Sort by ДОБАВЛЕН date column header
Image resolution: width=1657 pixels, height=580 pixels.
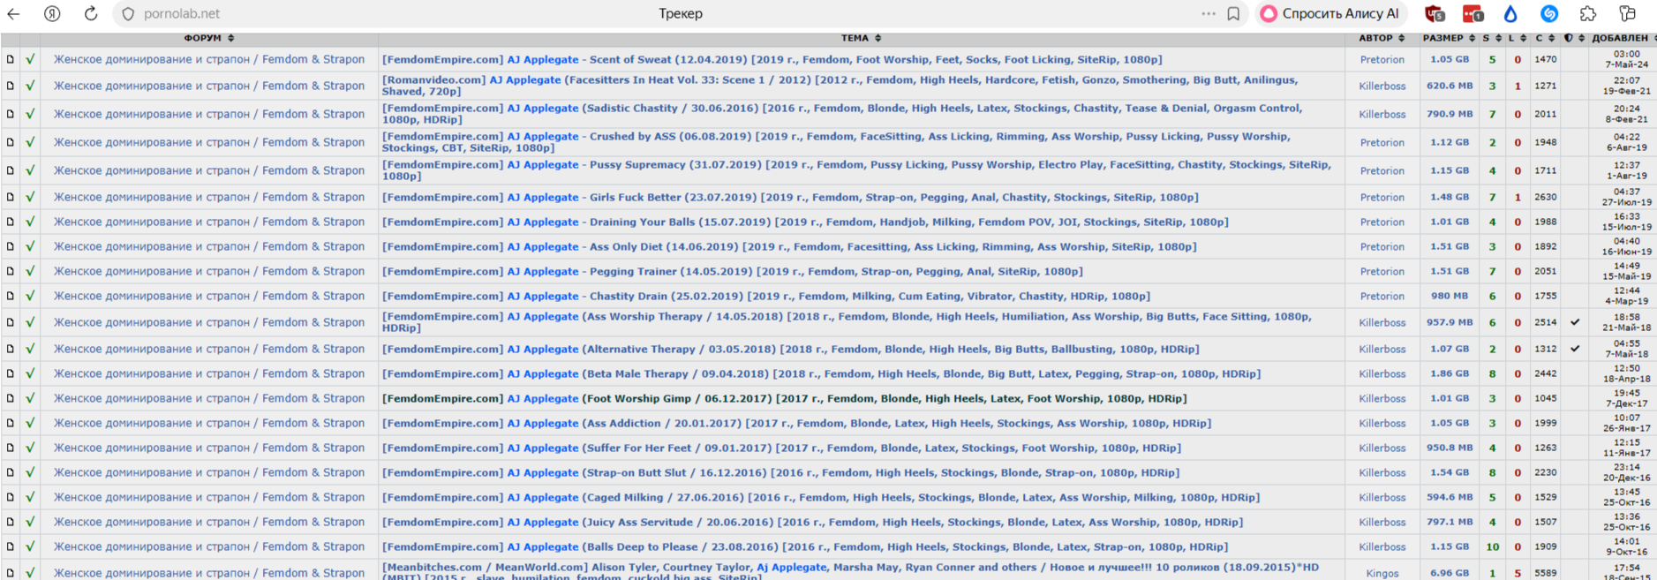[x=1623, y=38]
